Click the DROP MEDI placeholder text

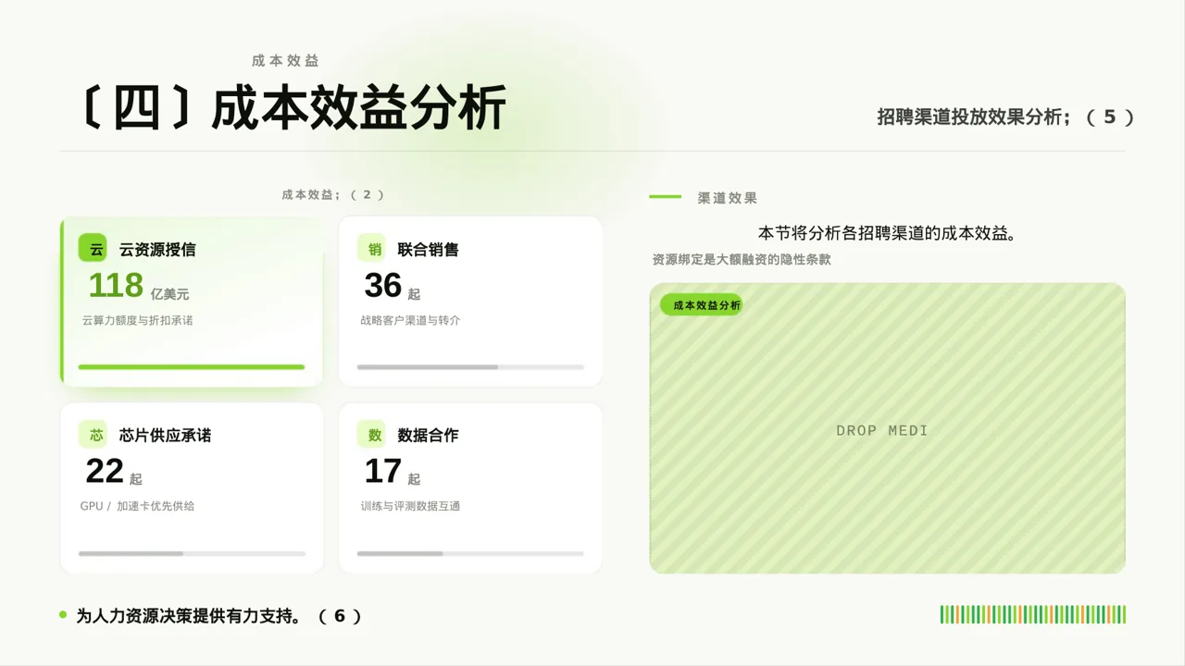coord(882,431)
